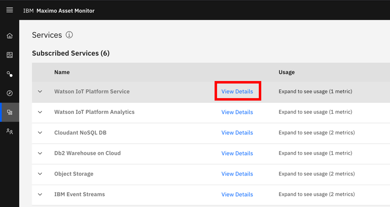Expand the IBM Event Streams row

coord(40,195)
